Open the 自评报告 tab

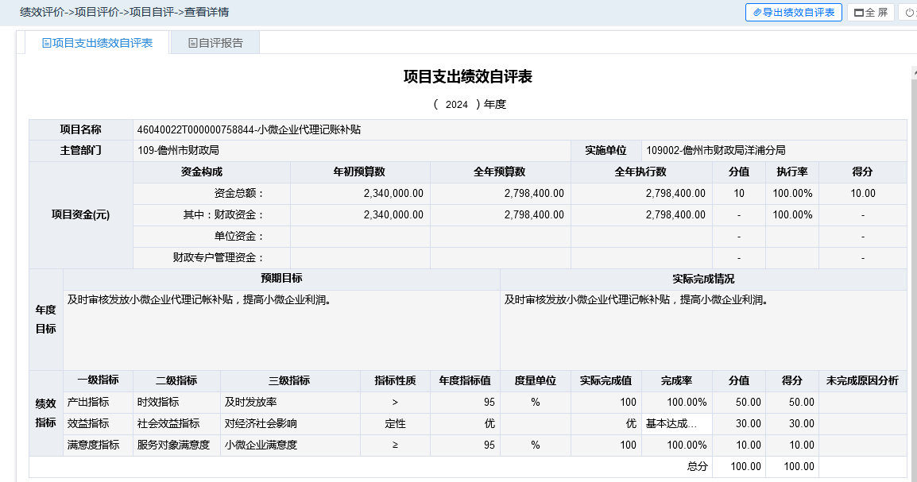pos(215,43)
